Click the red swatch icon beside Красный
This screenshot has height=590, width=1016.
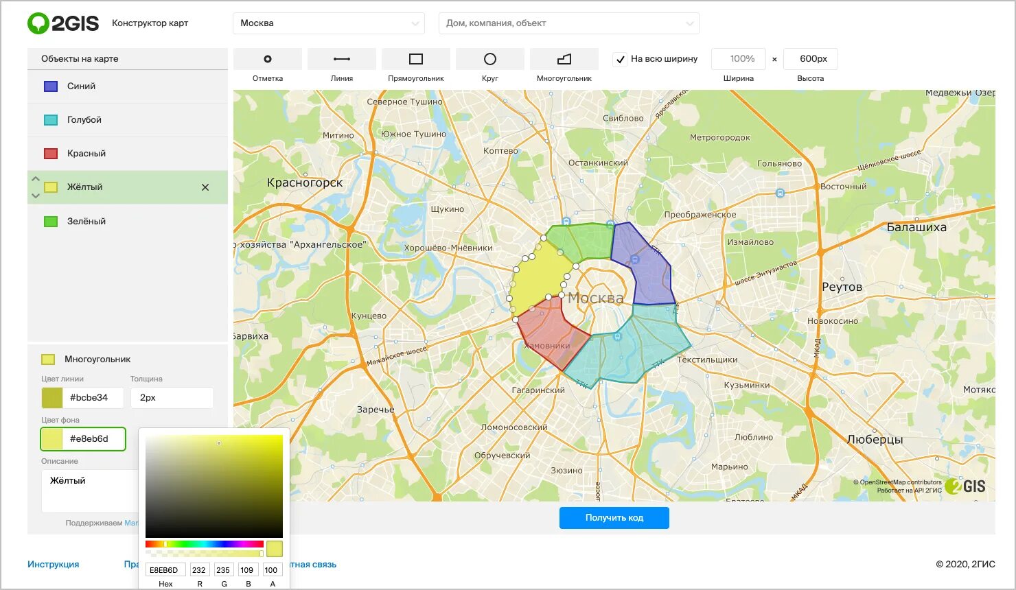pos(51,154)
